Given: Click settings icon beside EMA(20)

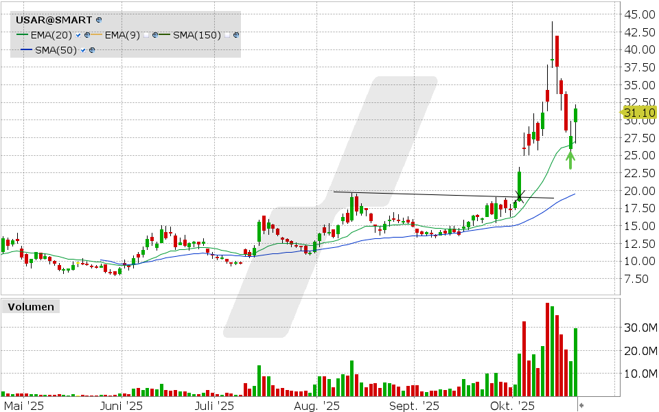Looking at the screenshot, I should point(87,35).
